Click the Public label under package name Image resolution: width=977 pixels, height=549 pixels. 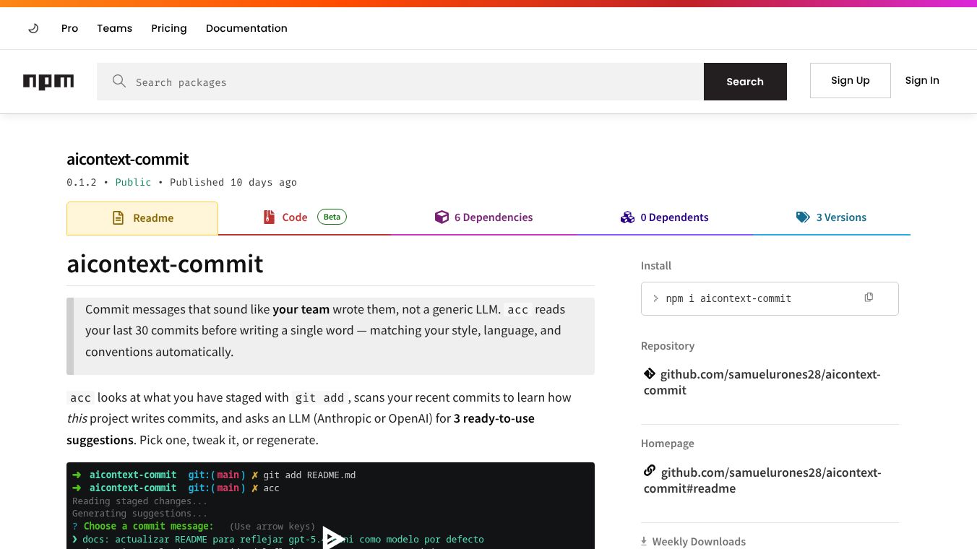click(133, 182)
